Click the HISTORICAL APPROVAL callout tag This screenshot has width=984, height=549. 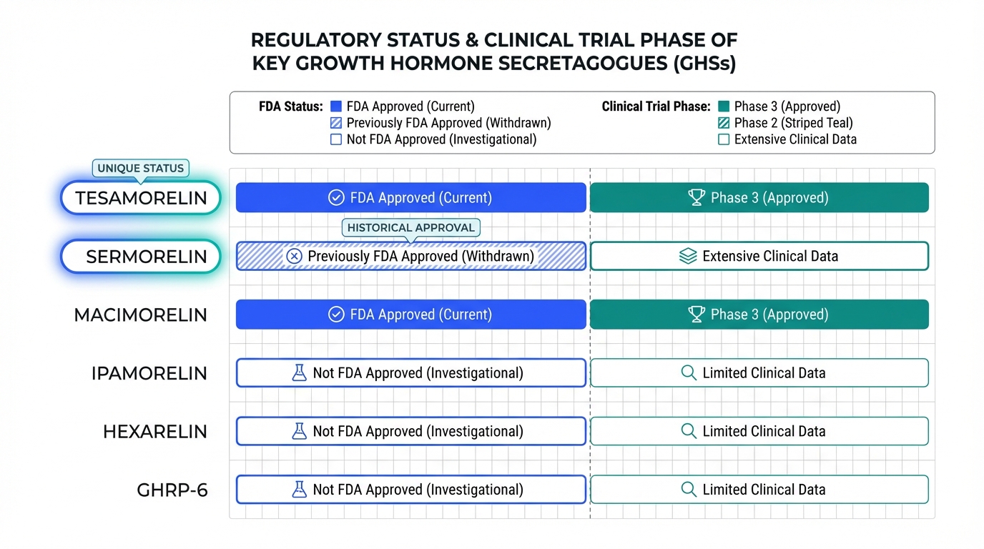[410, 228]
